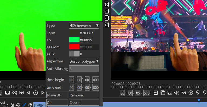Open the Type HSV between dropdown
The width and height of the screenshot is (207, 107).
(84, 25)
